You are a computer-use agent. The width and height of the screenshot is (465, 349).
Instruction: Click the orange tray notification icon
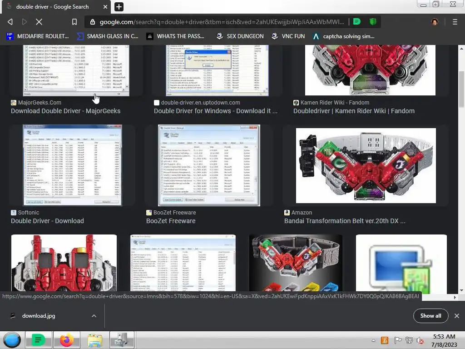point(385,340)
